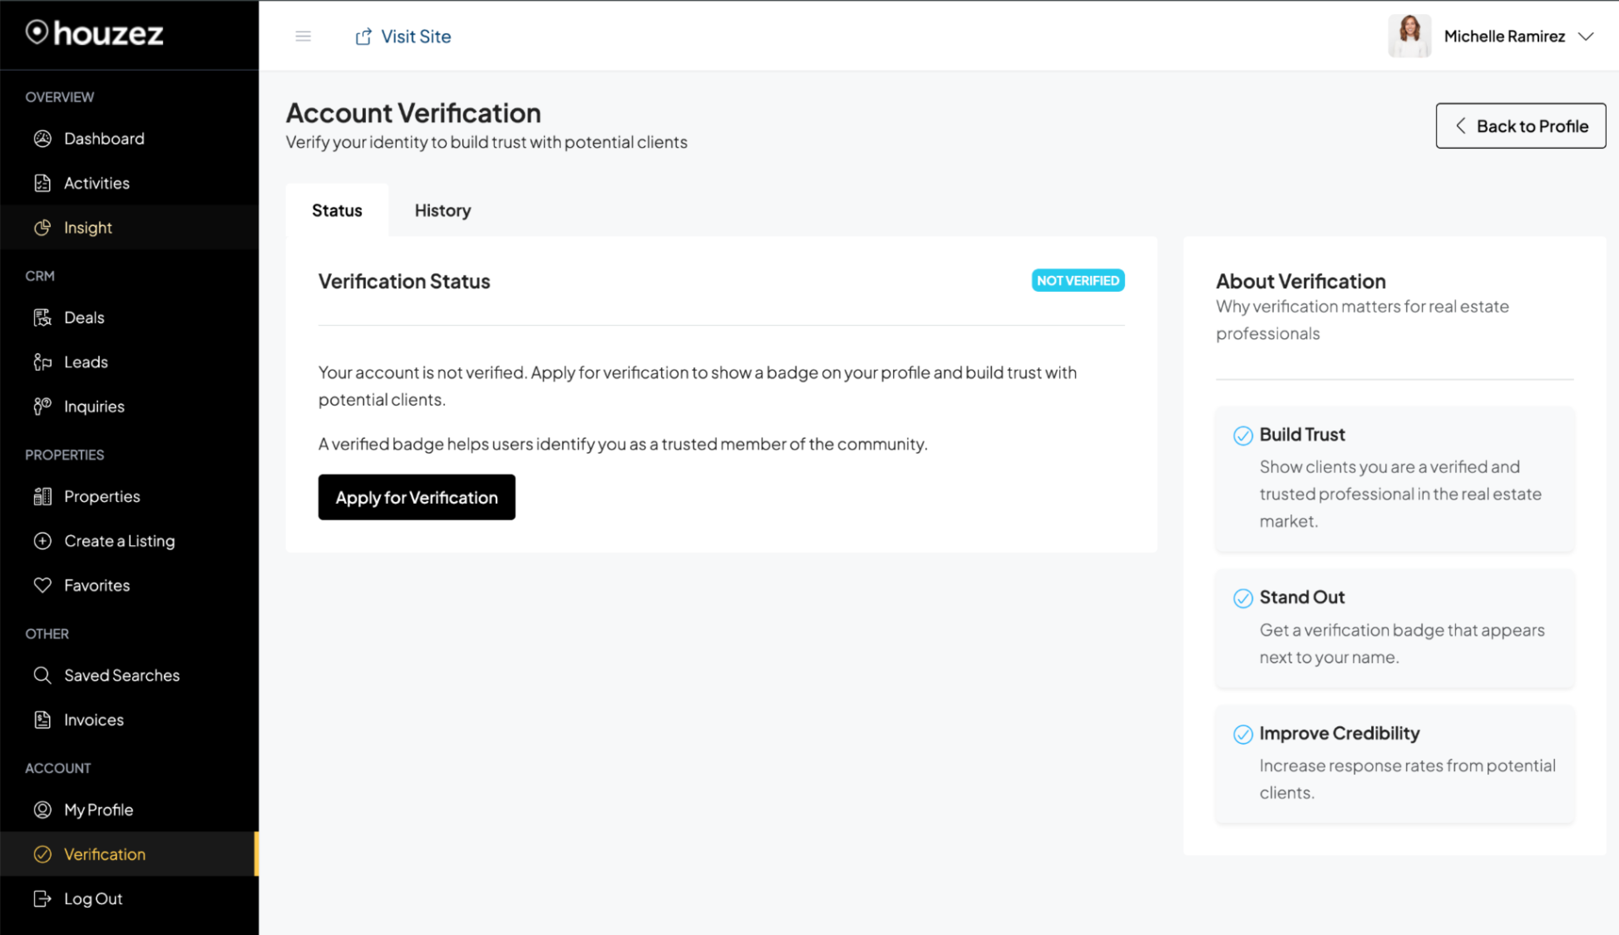Click the Saved Searches magnifier icon
Viewport: 1619px width, 935px height.
pos(42,675)
